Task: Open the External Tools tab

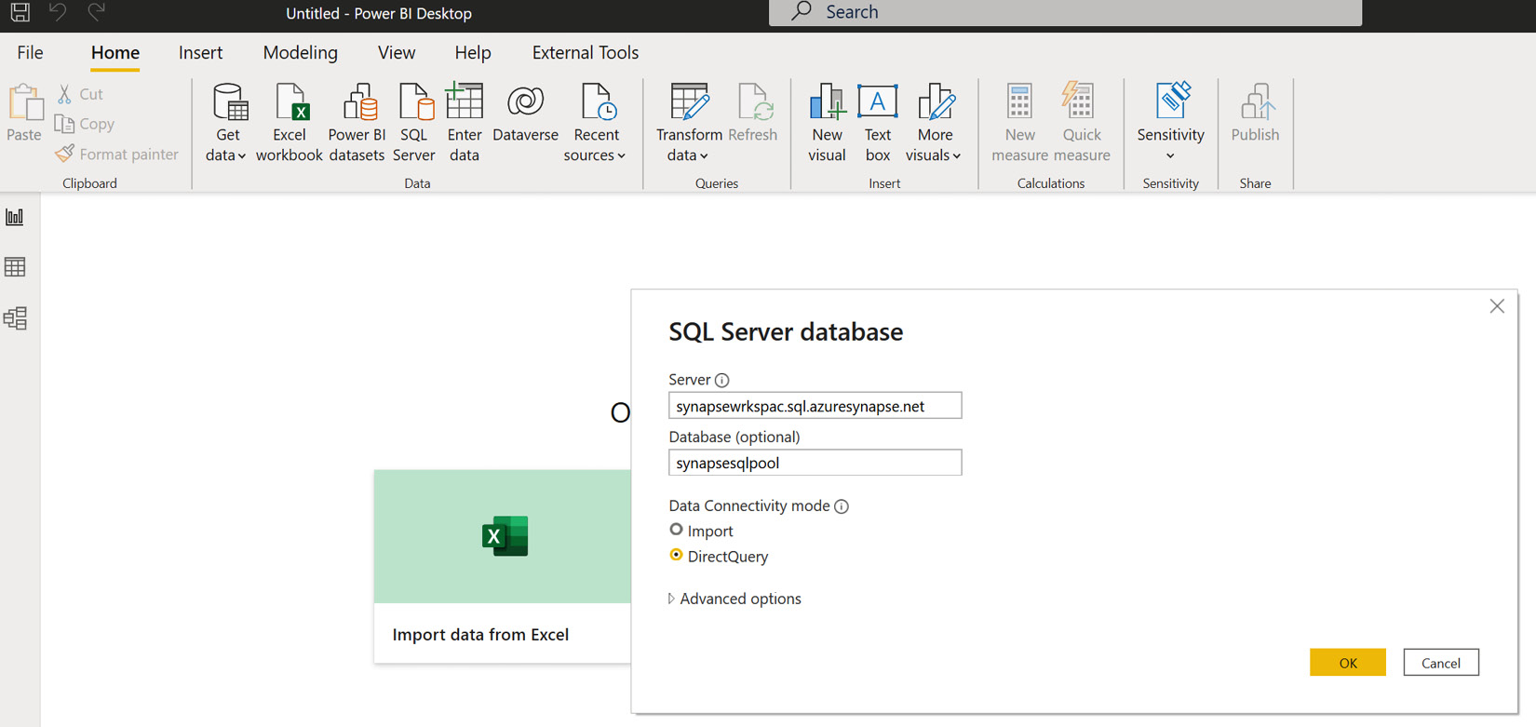Action: [586, 53]
